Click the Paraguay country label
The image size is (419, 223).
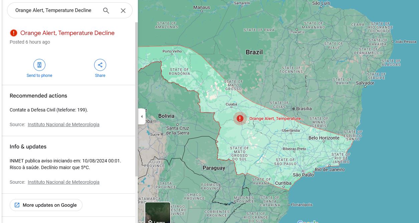pyautogui.click(x=214, y=168)
